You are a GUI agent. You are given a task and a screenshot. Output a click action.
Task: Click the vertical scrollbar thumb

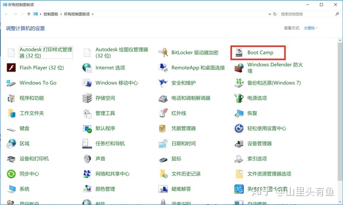pos(340,112)
